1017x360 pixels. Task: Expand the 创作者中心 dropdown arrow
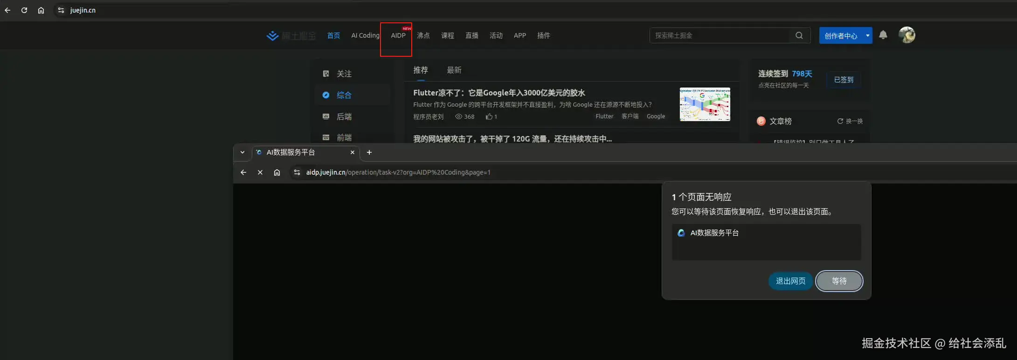[x=868, y=35]
